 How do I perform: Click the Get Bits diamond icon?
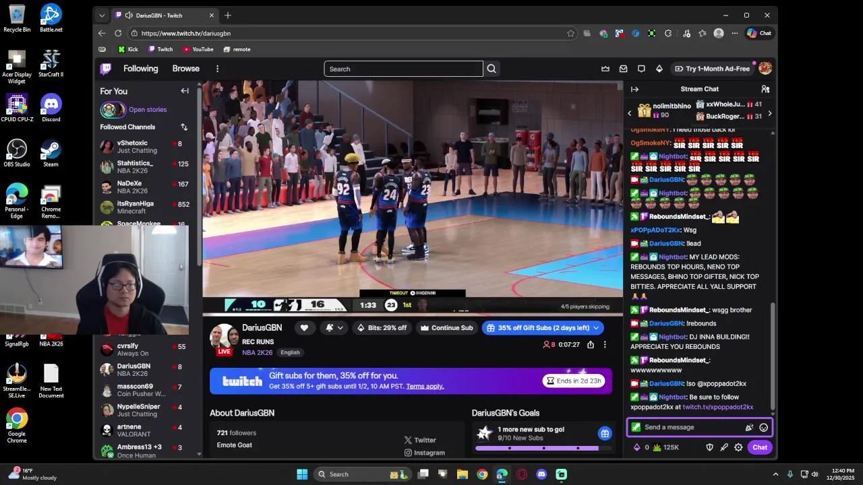tap(659, 69)
